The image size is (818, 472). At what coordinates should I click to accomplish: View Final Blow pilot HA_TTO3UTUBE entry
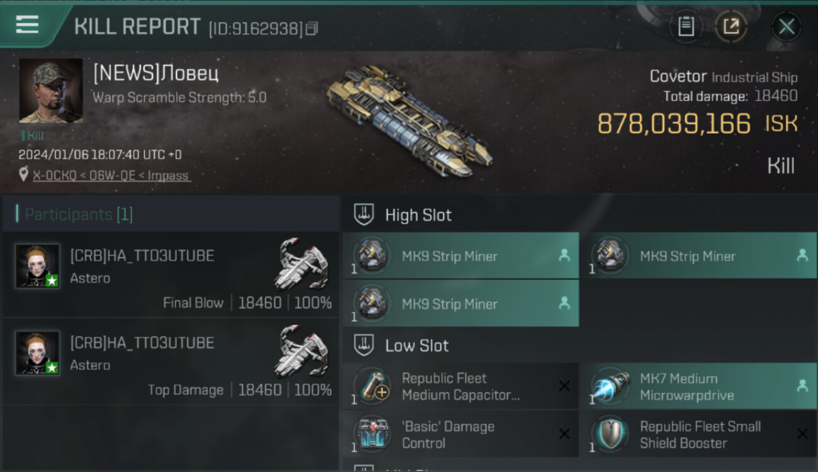(x=171, y=274)
